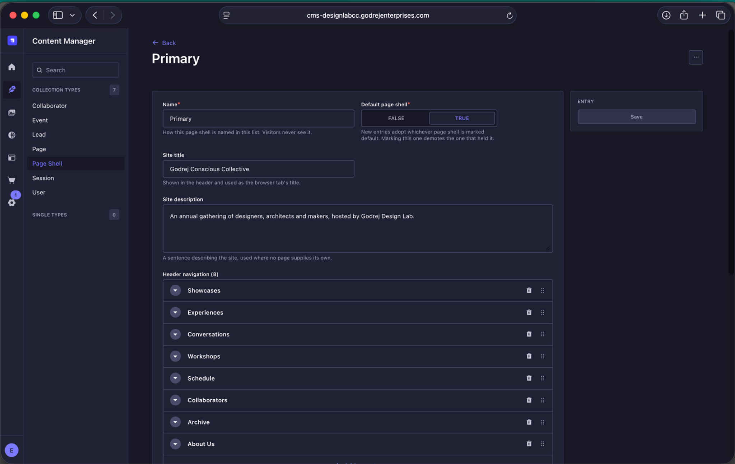735x464 pixels.
Task: Open the Marketplace cart icon
Action: [12, 180]
